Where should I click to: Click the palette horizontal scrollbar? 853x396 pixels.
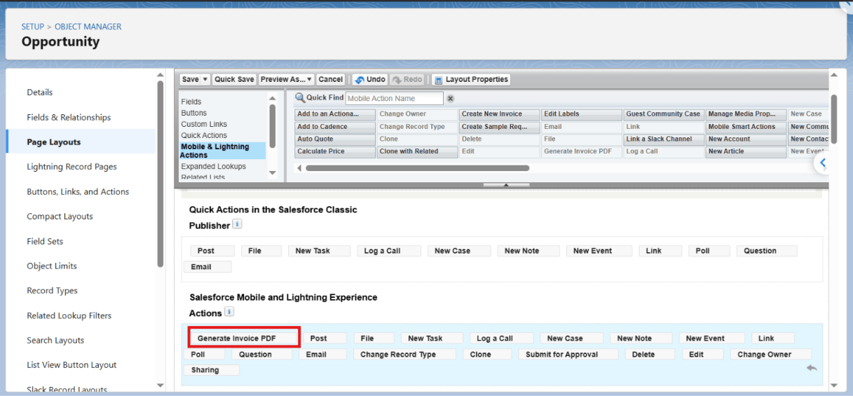tap(417, 168)
